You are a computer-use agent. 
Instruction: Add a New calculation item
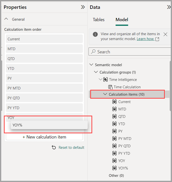tap(44, 137)
